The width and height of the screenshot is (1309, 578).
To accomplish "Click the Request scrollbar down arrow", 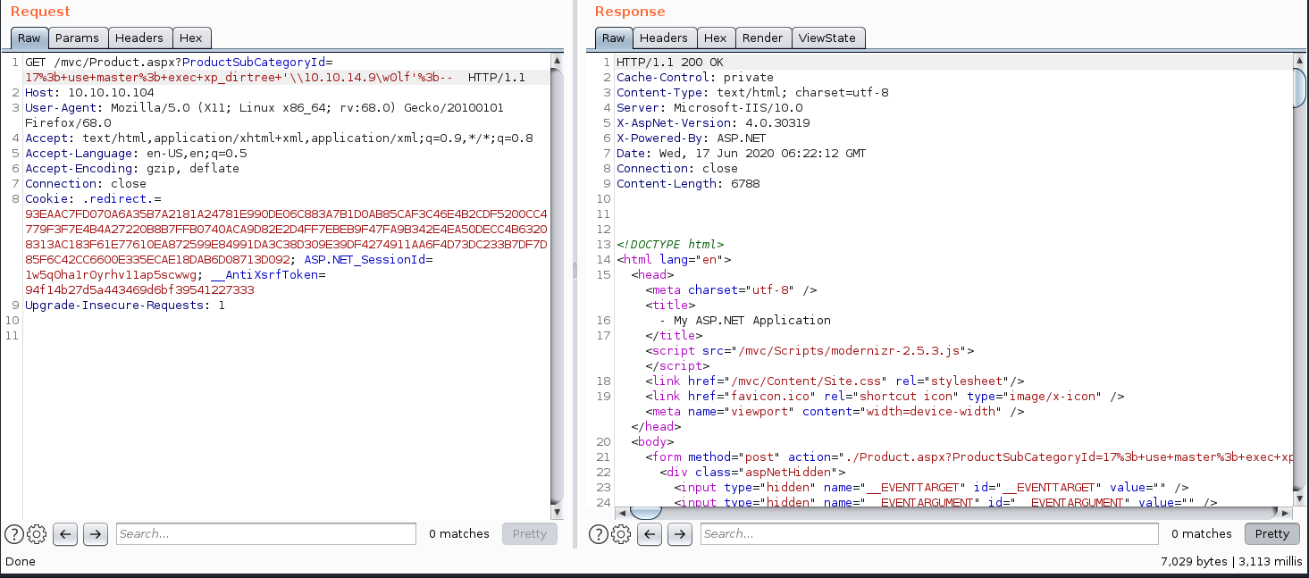I will (x=558, y=513).
